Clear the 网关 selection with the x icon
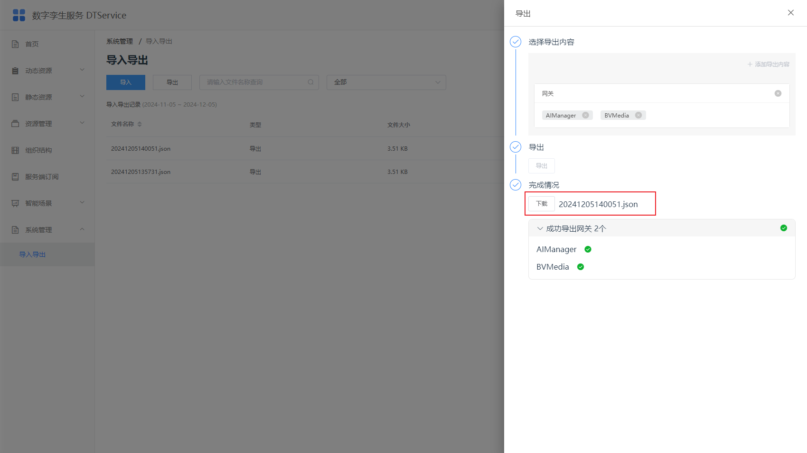Screen dimensions: 807x453 [x=778, y=93]
